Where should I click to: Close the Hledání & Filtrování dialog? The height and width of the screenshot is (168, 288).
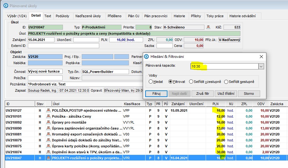261,57
